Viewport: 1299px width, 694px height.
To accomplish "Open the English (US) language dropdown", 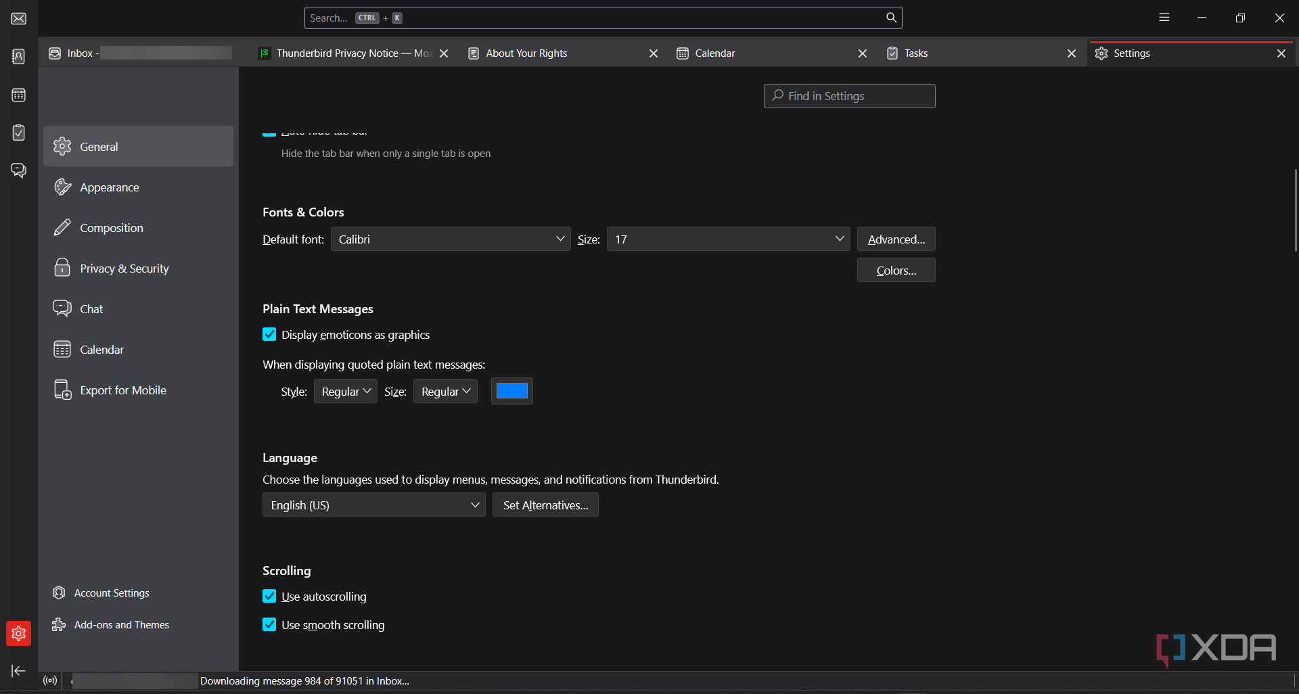I will 374,505.
